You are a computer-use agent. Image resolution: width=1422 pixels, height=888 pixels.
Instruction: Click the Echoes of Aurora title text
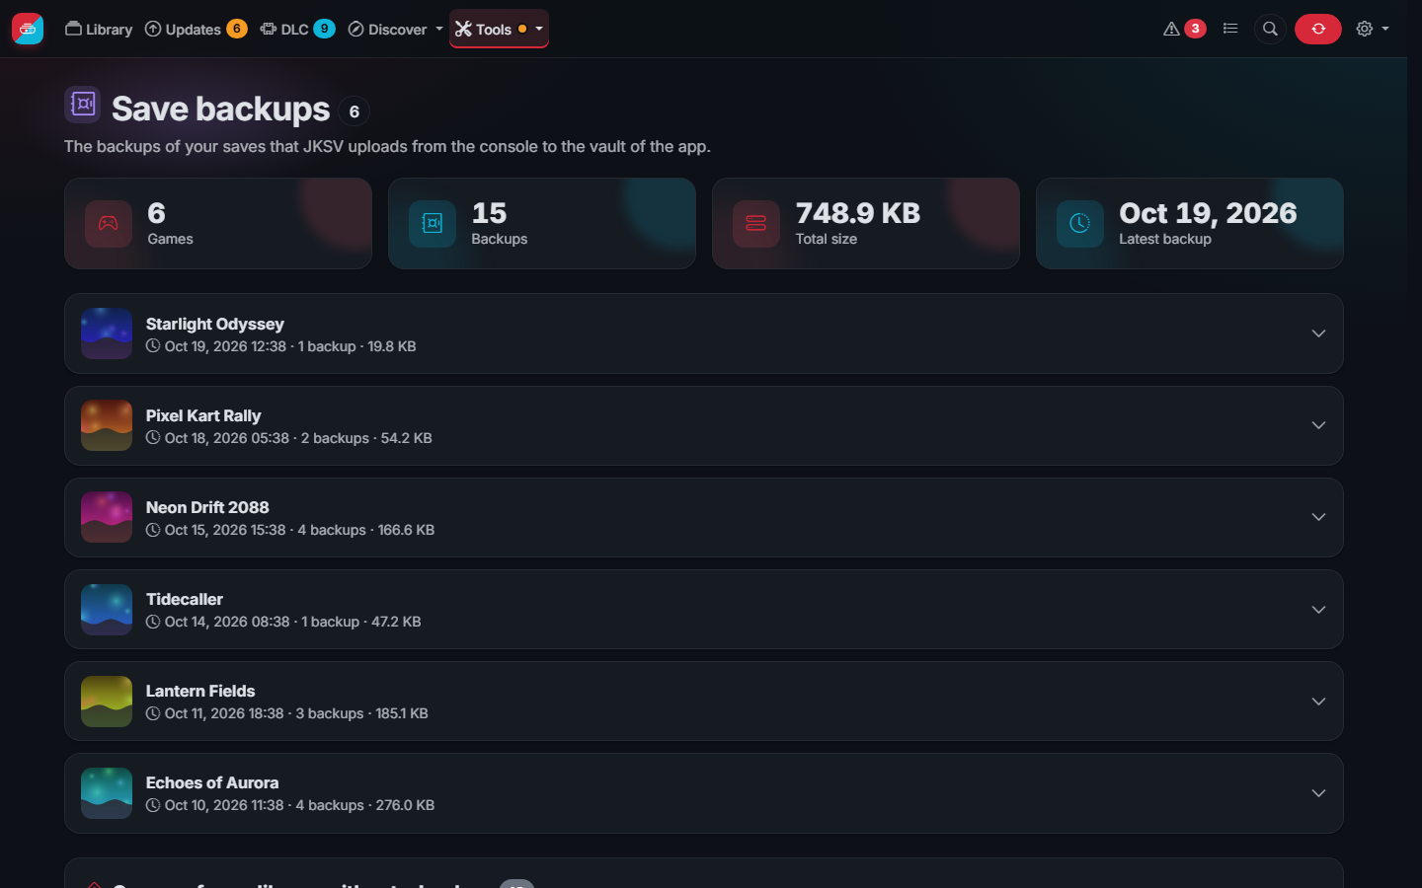point(212,782)
